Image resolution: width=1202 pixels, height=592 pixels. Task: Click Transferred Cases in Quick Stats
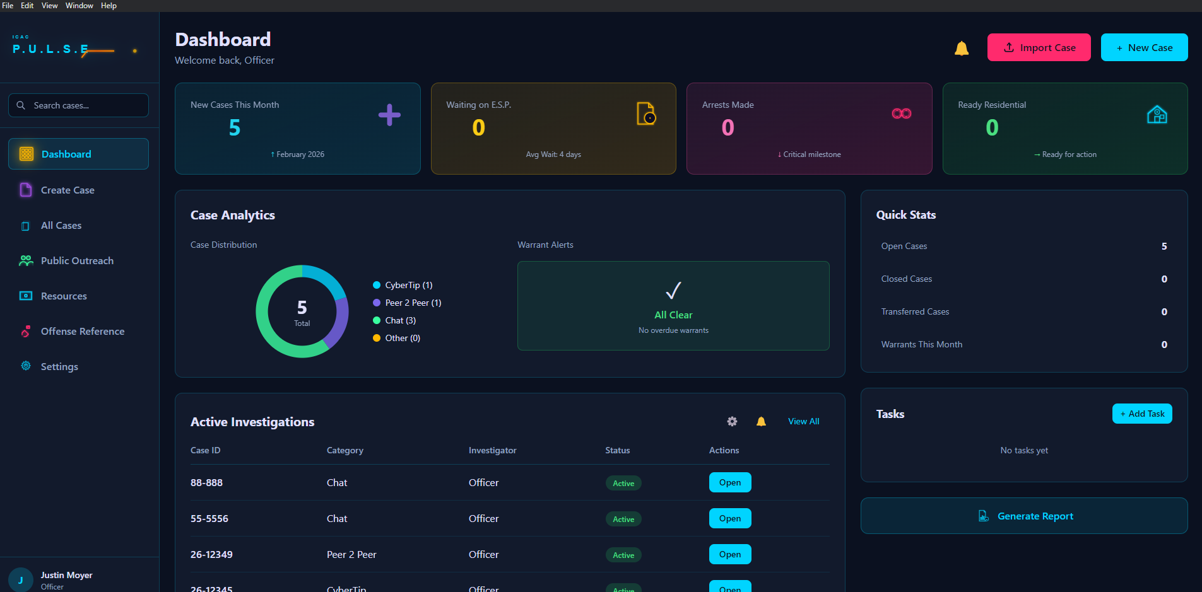[1024, 311]
